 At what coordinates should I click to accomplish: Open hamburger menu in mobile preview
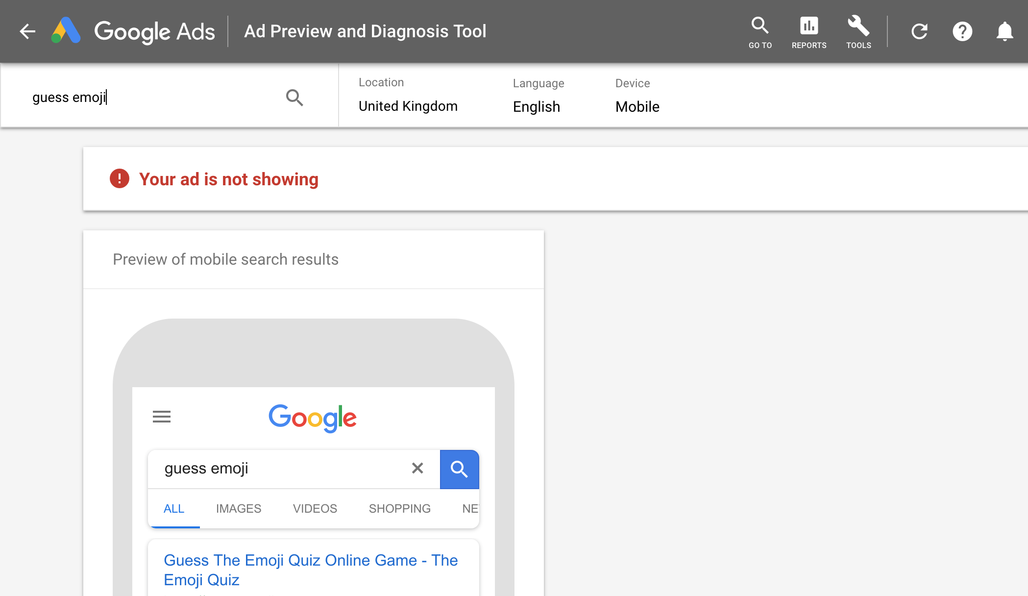point(162,417)
